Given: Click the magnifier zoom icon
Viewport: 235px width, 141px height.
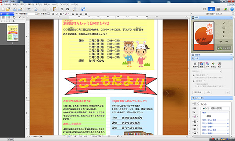Looking at the screenshot, I should pyautogui.click(x=74, y=9).
